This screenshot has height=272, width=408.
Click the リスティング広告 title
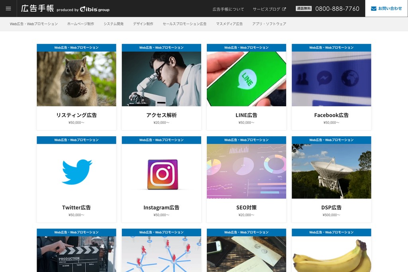(x=76, y=115)
